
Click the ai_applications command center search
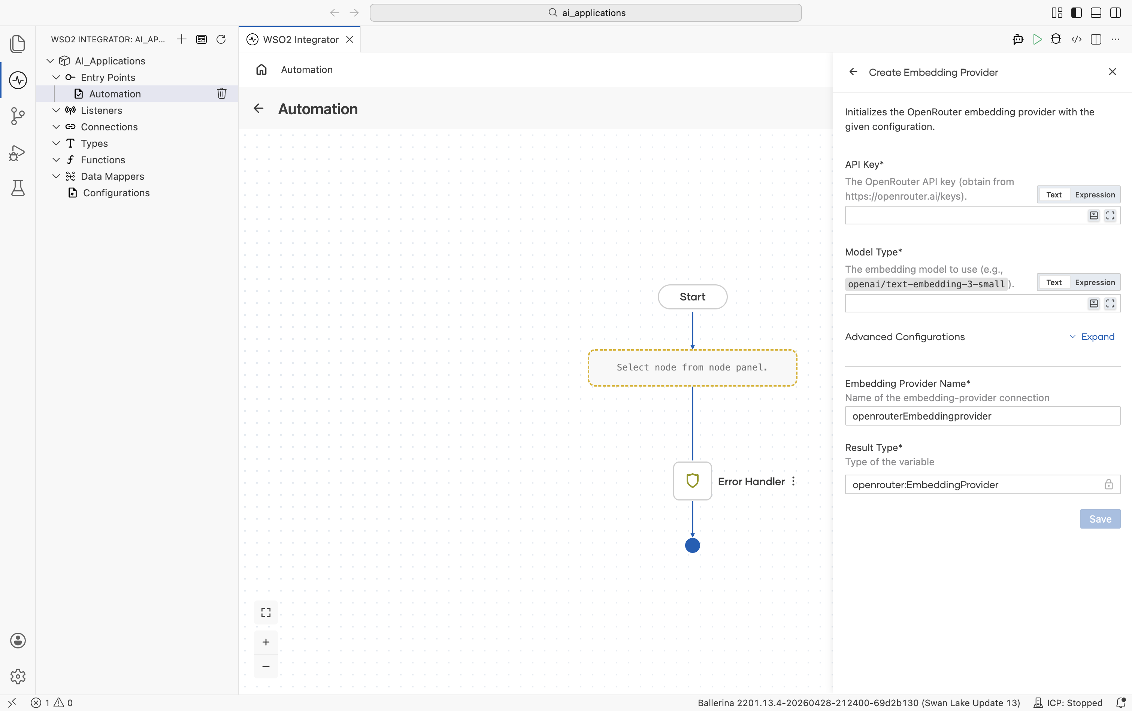(585, 13)
